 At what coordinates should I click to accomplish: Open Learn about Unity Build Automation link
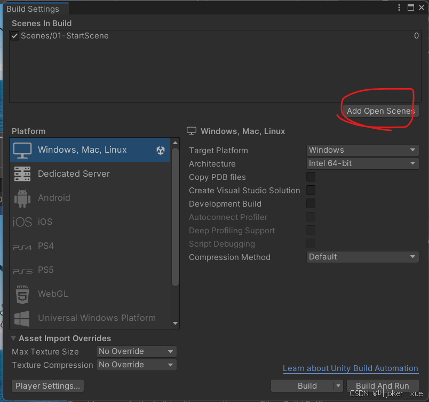[351, 368]
